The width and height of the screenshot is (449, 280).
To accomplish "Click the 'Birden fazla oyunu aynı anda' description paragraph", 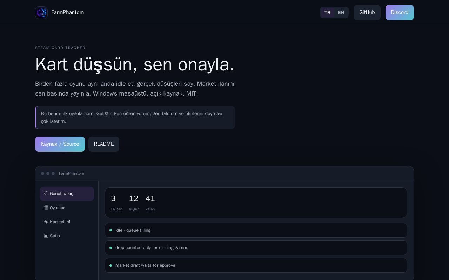I will (x=135, y=89).
